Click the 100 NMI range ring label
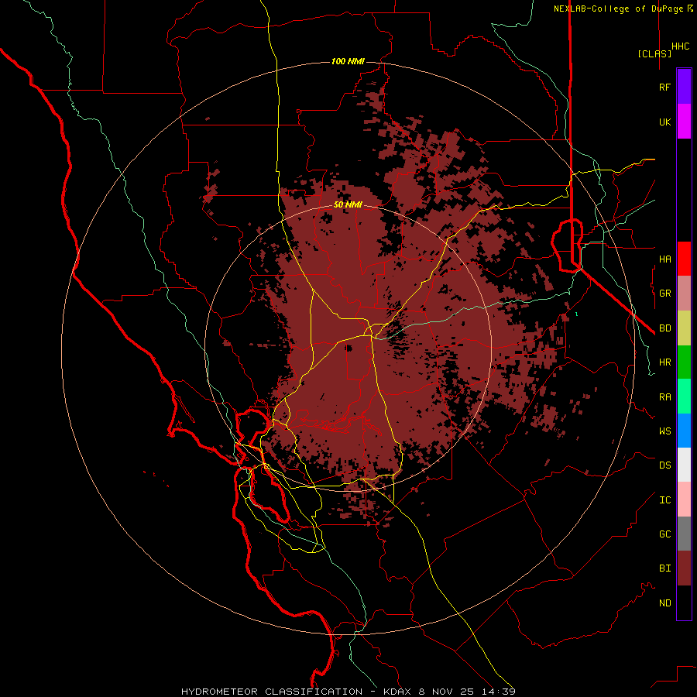The image size is (697, 697). click(x=348, y=61)
